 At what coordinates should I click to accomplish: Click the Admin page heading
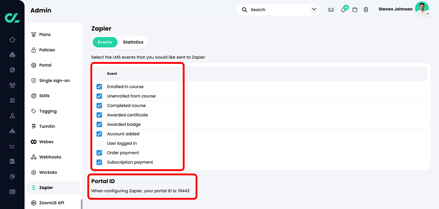click(x=41, y=11)
